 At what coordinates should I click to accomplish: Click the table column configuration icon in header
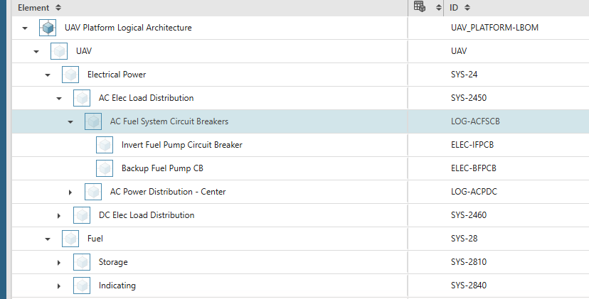click(419, 6)
